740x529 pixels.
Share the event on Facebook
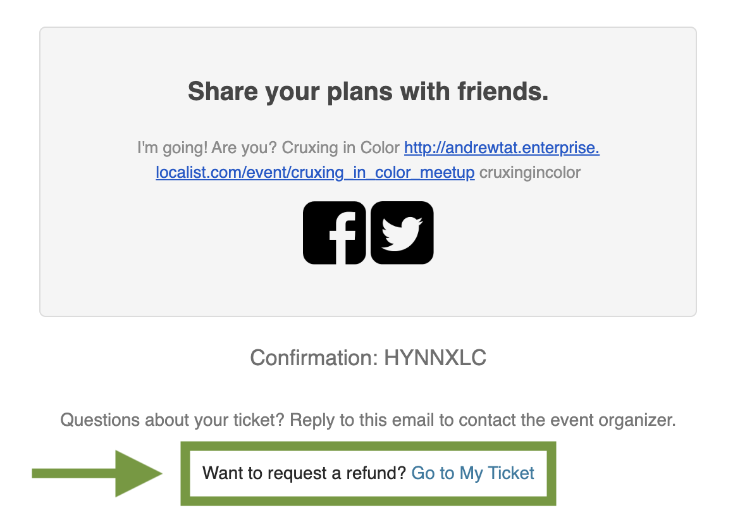coord(335,233)
